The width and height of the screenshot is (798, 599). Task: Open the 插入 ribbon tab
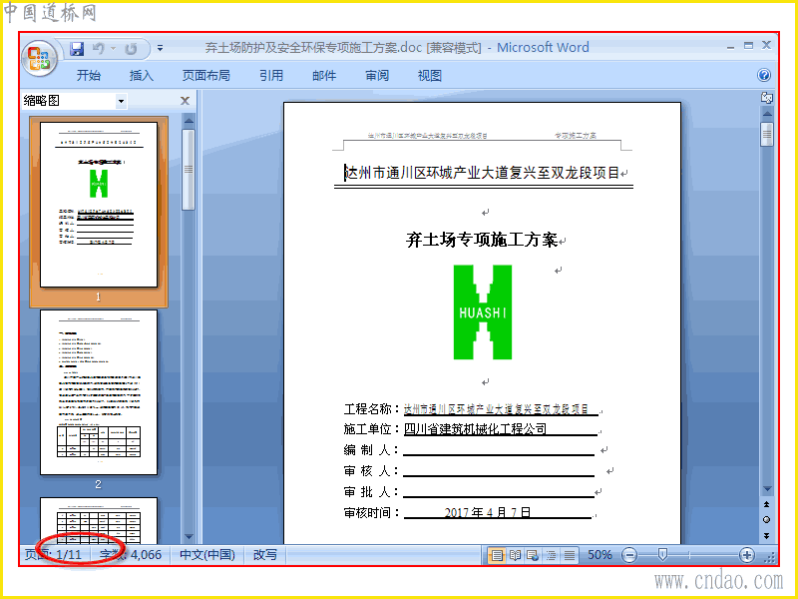142,76
